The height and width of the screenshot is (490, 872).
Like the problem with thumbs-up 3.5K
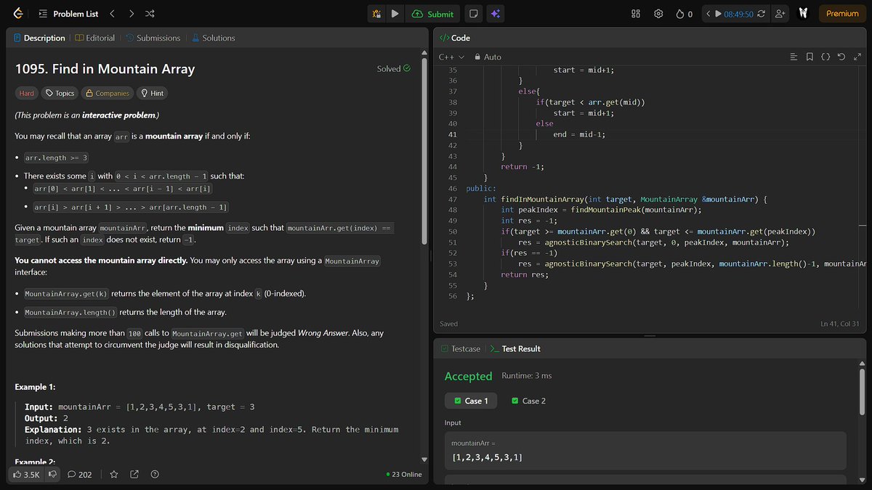pos(25,474)
